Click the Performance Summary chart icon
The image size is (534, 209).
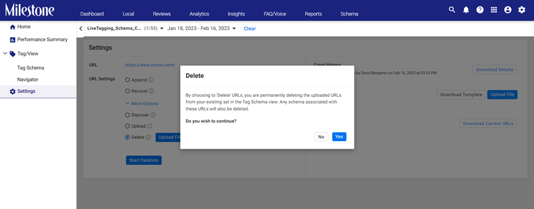pyautogui.click(x=13, y=40)
